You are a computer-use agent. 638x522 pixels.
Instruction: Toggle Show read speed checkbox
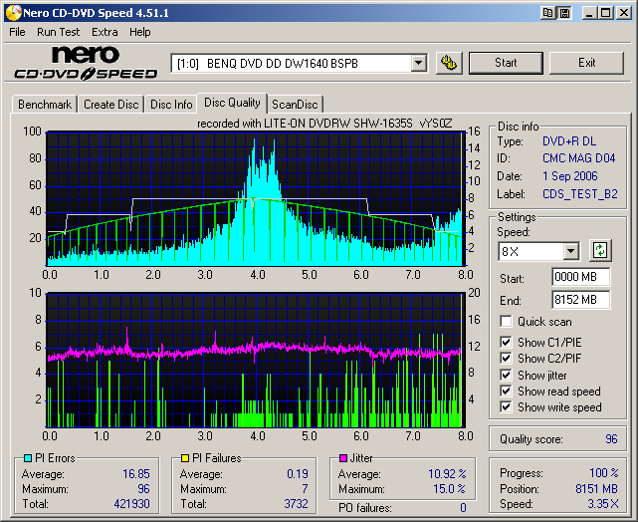(506, 391)
